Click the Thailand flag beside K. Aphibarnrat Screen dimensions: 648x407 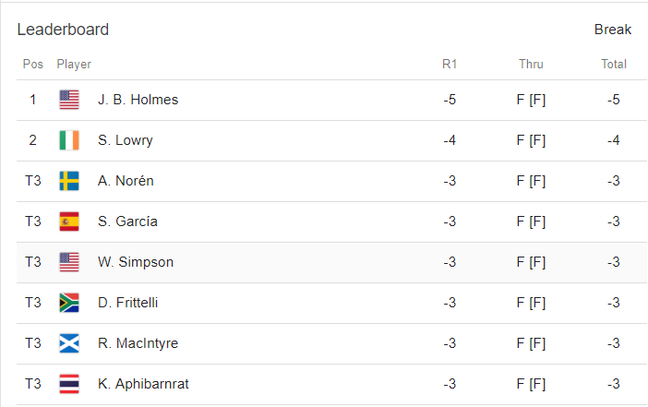click(x=69, y=384)
